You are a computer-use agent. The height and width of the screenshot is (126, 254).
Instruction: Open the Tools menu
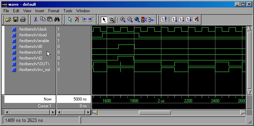(x=68, y=11)
